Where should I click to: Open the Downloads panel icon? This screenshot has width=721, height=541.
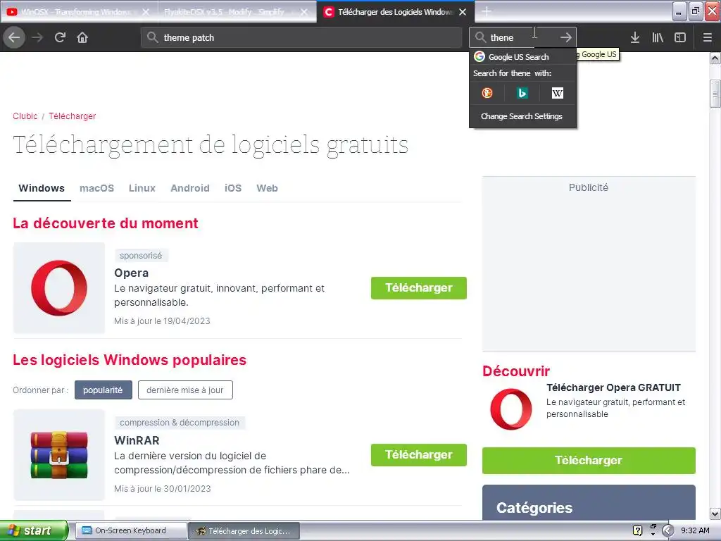[x=635, y=37]
